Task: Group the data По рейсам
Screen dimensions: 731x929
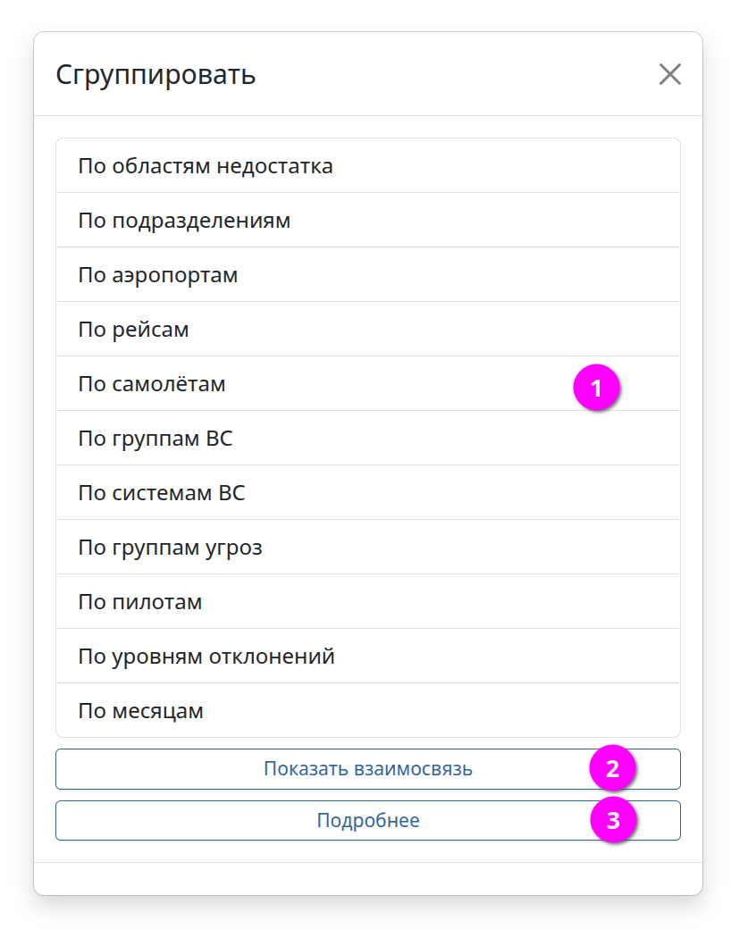Action: coord(134,330)
